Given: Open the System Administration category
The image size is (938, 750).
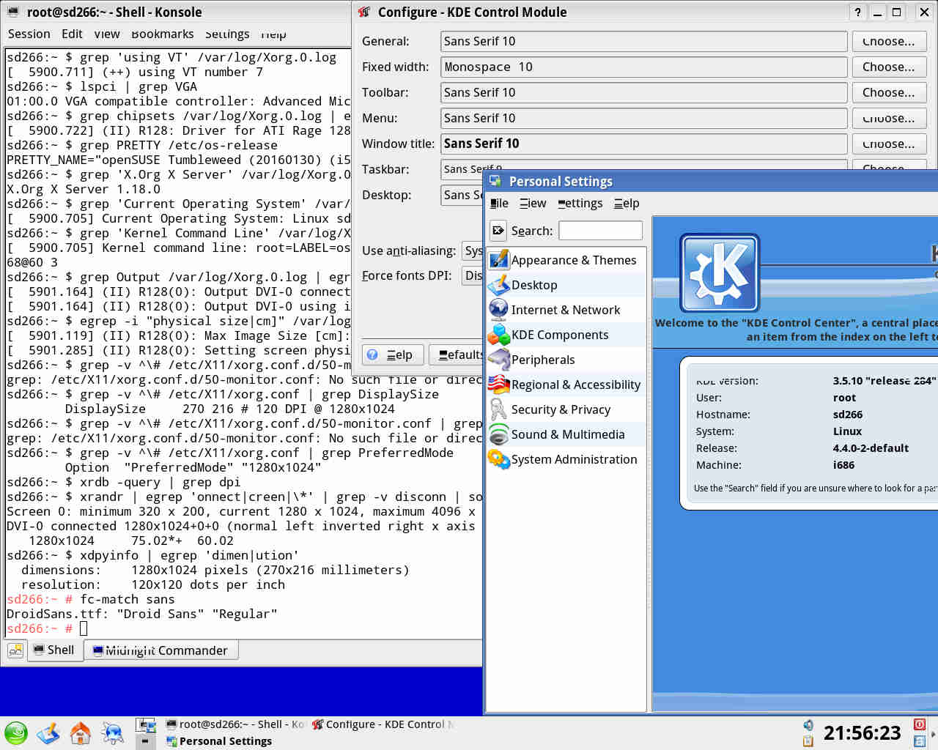Looking at the screenshot, I should [574, 459].
